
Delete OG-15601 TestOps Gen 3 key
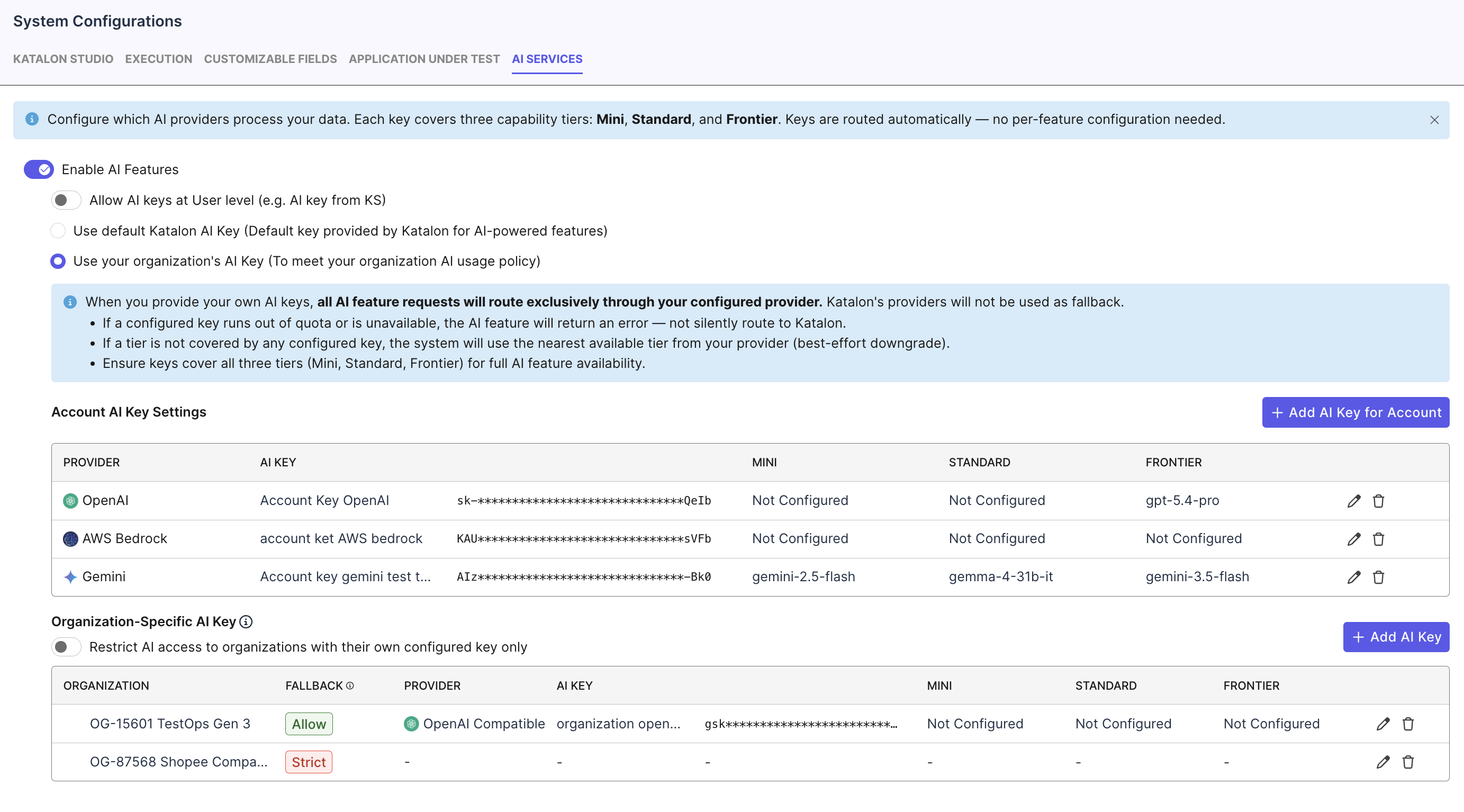click(1408, 724)
